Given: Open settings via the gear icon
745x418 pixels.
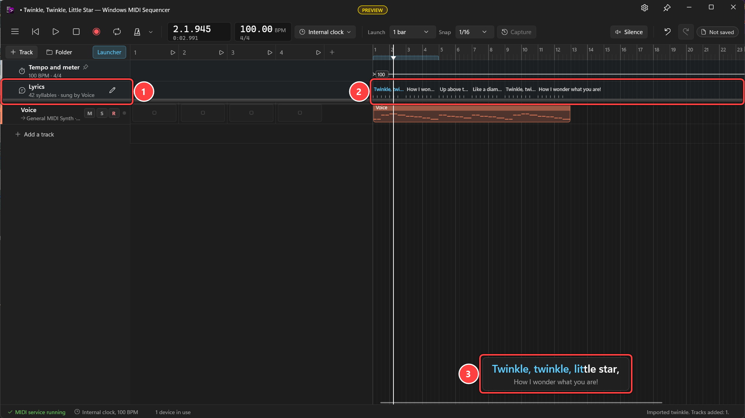Looking at the screenshot, I should [x=645, y=8].
